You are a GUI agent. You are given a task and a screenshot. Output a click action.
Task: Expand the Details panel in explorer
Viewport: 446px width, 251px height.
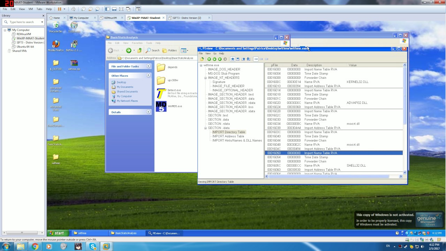(x=148, y=112)
